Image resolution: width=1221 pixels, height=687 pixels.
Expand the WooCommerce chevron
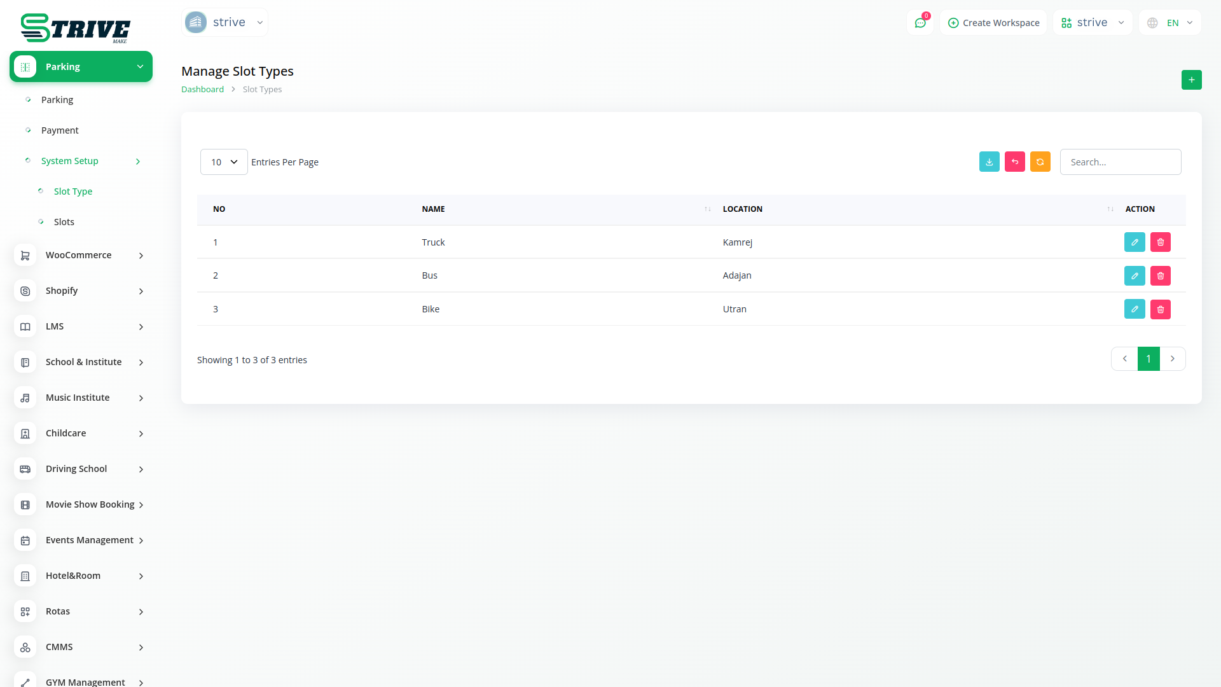[x=141, y=256]
